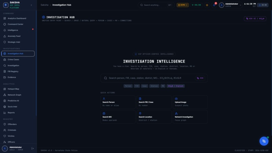Click the Reports chart icon
The height and width of the screenshot is (153, 272).
5,112
